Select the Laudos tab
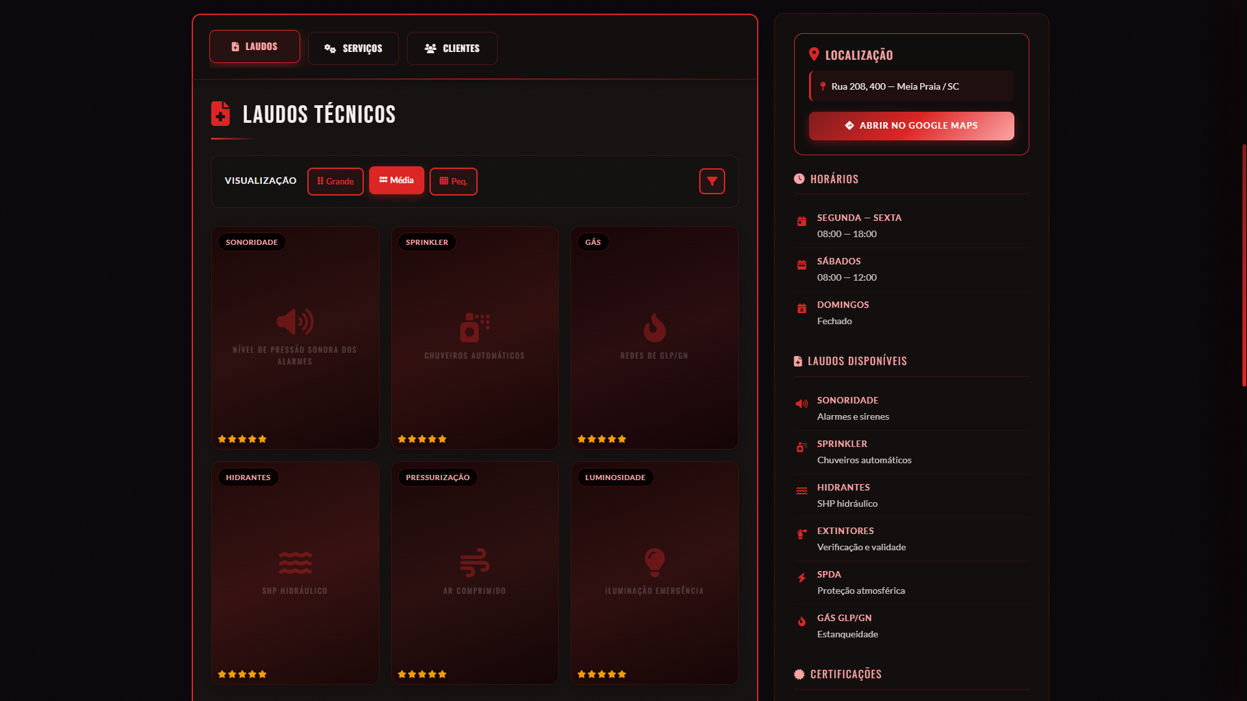The height and width of the screenshot is (701, 1247). click(254, 47)
